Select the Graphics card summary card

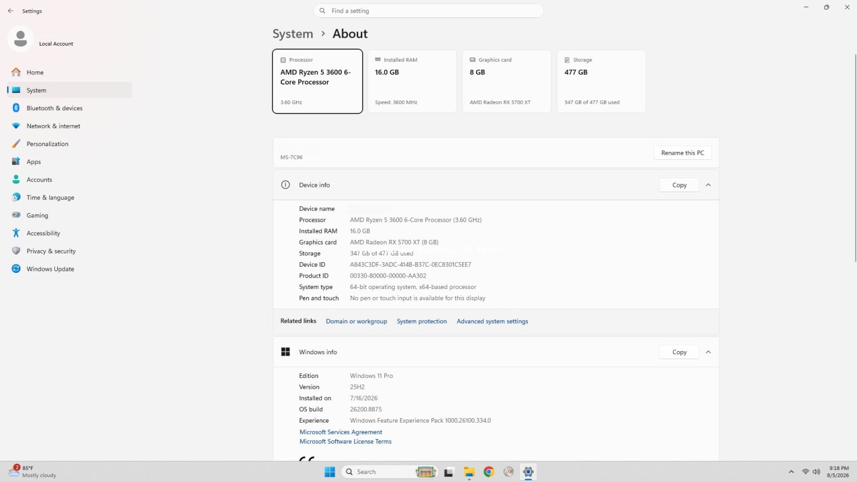[507, 81]
